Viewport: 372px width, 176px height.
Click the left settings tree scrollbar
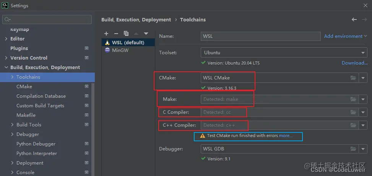coord(93,129)
